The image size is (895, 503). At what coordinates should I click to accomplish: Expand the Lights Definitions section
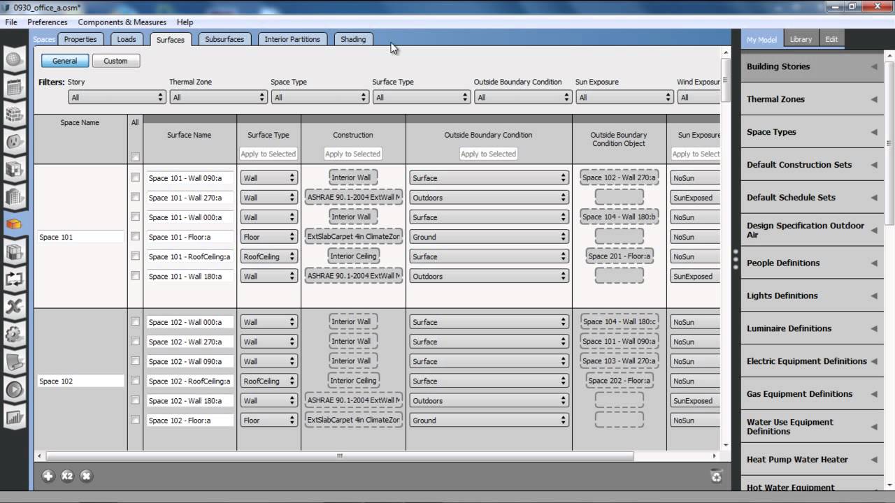pos(812,296)
